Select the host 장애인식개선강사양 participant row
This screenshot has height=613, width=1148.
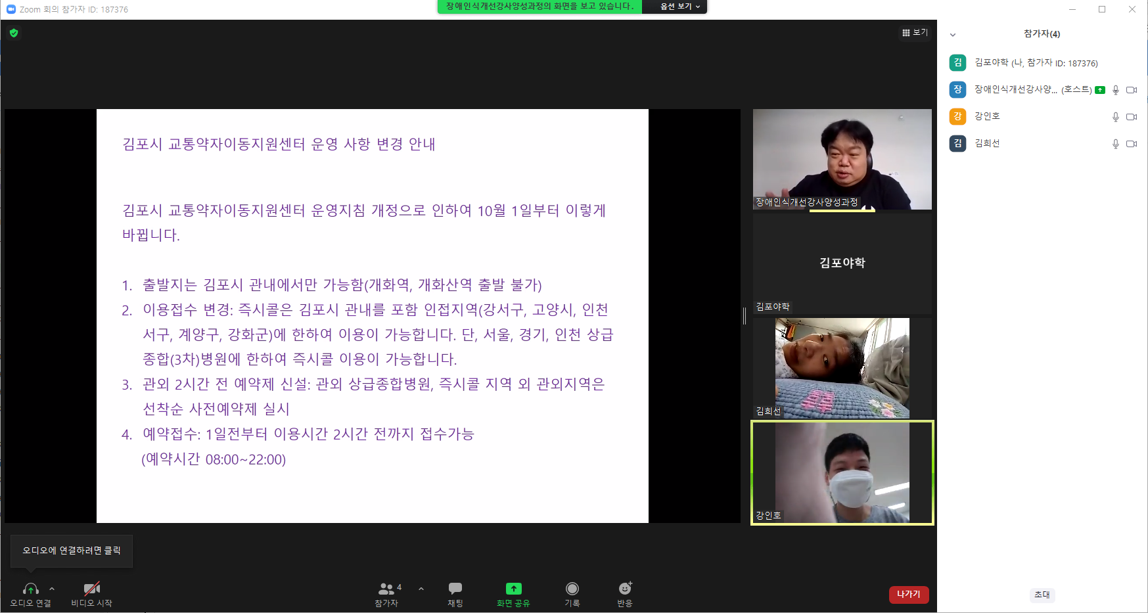click(1042, 89)
